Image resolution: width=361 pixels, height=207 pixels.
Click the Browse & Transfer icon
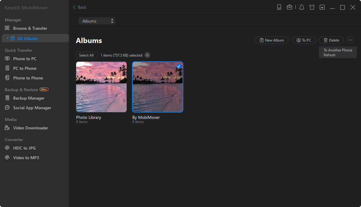tap(7, 28)
